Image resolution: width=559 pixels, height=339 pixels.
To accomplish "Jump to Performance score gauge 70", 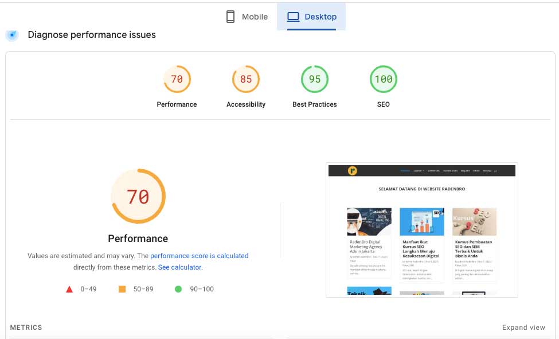I will point(177,79).
